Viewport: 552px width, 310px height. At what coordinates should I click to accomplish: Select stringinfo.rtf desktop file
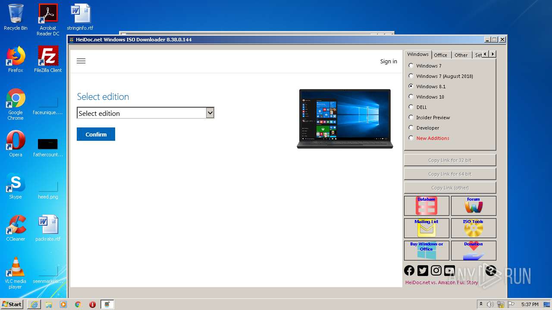click(80, 17)
